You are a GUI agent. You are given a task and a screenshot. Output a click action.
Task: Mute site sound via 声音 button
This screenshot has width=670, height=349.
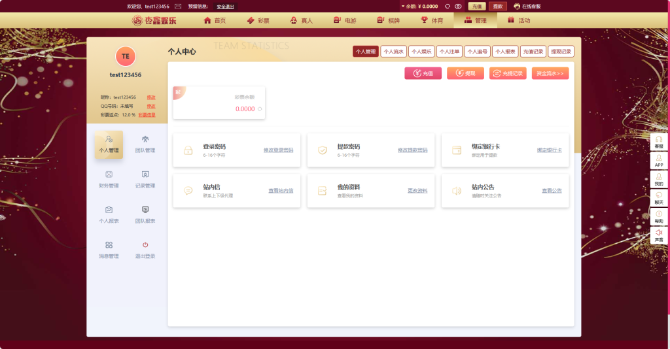(659, 235)
